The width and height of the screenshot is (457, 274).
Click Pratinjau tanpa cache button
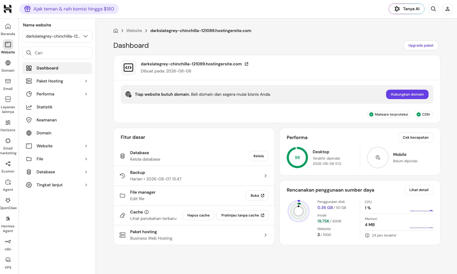[243, 215]
